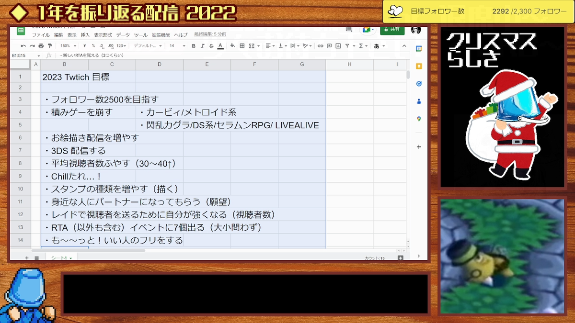This screenshot has height=323, width=575.
Task: Open the text wrapping dropdown
Action: pyautogui.click(x=294, y=46)
